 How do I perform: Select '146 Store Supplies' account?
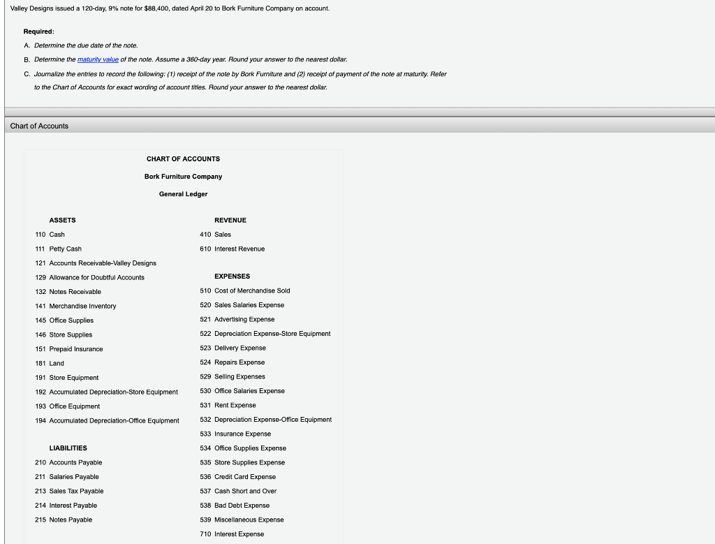(64, 335)
